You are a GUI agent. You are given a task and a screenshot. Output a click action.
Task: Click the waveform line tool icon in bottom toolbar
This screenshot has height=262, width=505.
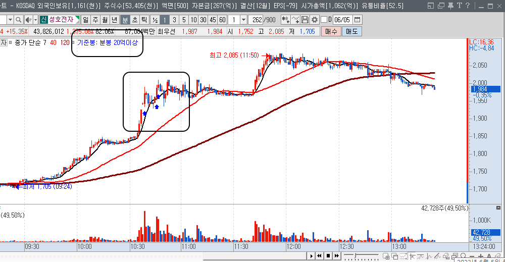click(x=429, y=256)
